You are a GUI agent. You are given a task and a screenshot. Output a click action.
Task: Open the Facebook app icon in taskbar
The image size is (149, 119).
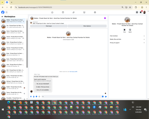click(x=94, y=107)
